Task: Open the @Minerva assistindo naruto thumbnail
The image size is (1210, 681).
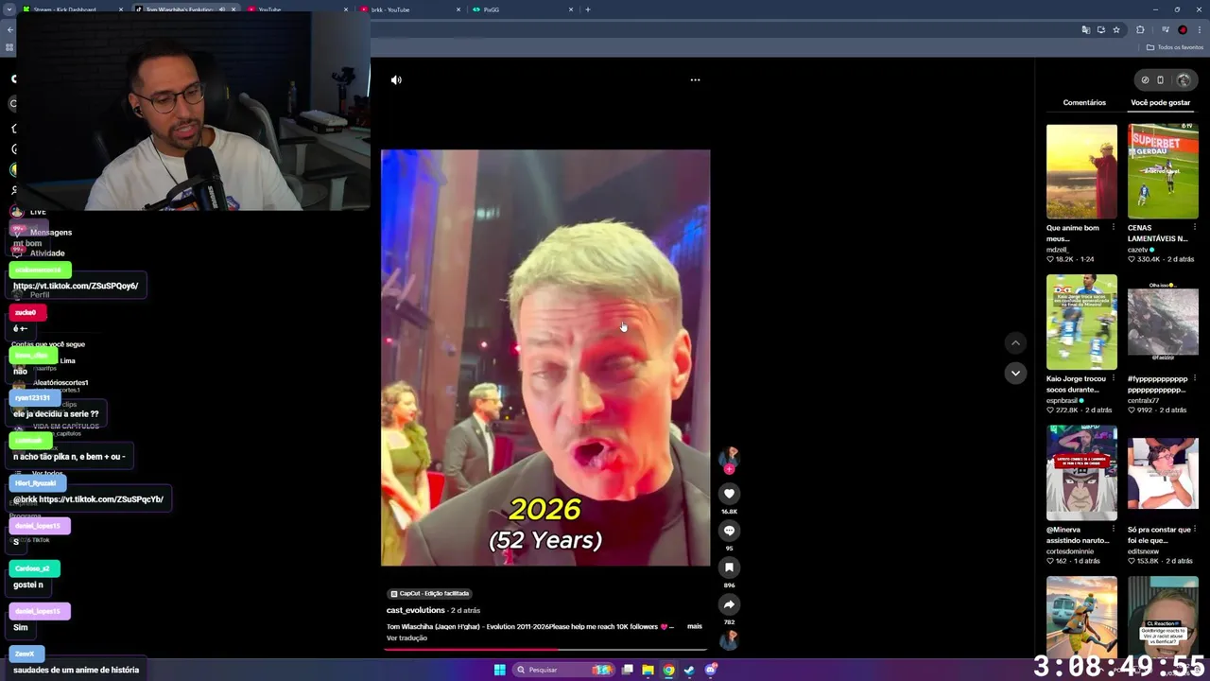Action: [1081, 472]
